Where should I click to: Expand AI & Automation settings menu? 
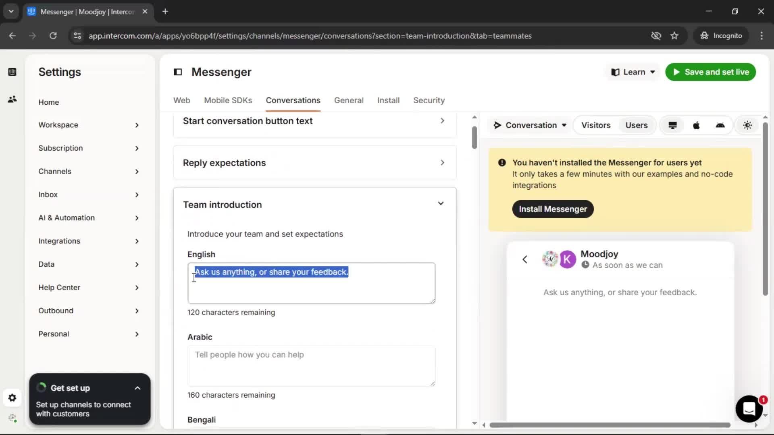[x=88, y=218]
